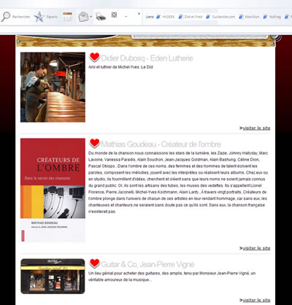This screenshot has height=305, width=292.
Task: Click the mail envelope toolbar icon
Action: (83, 17)
